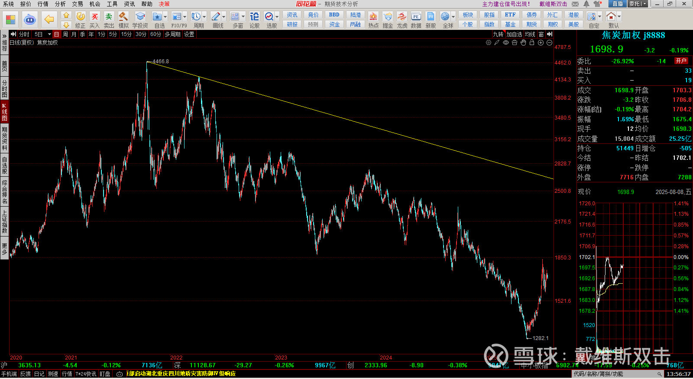
Task: Click the shirt skin icon in title bar
Action: click(598, 4)
